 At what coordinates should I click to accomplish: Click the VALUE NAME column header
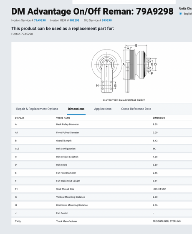(63, 118)
